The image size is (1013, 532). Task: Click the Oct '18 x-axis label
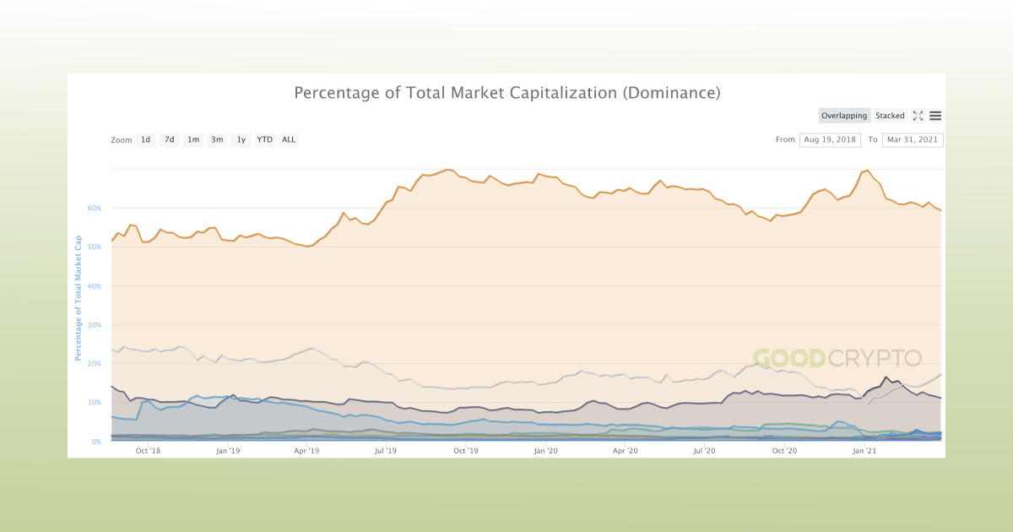coord(148,451)
